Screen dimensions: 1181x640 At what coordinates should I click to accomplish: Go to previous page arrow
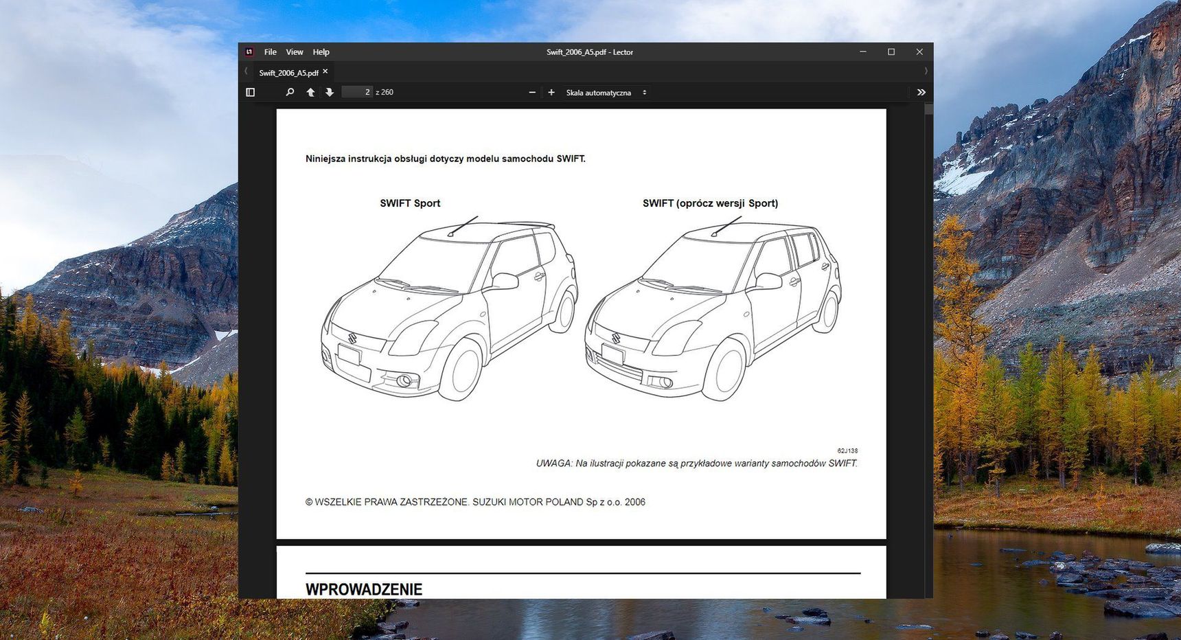(310, 92)
